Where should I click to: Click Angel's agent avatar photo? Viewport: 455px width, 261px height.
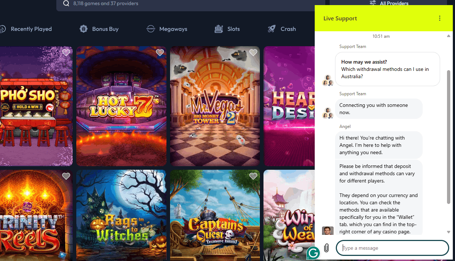click(328, 231)
